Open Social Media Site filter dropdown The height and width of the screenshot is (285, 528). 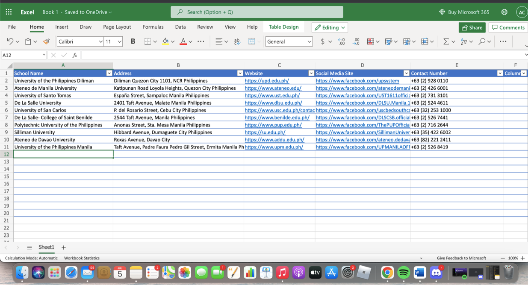(406, 73)
